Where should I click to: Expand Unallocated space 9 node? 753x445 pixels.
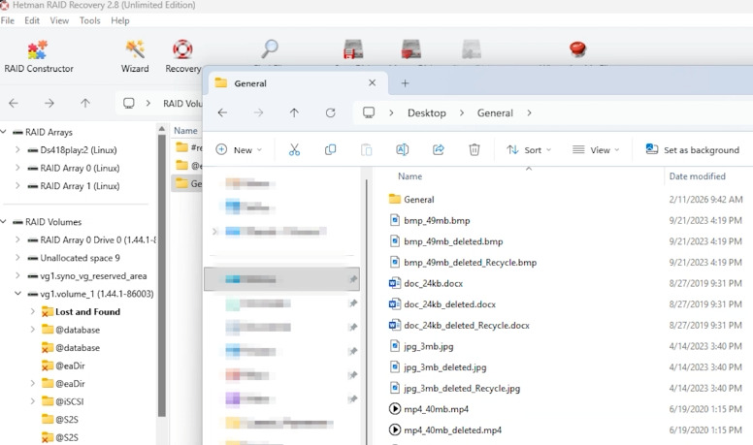[x=17, y=258]
